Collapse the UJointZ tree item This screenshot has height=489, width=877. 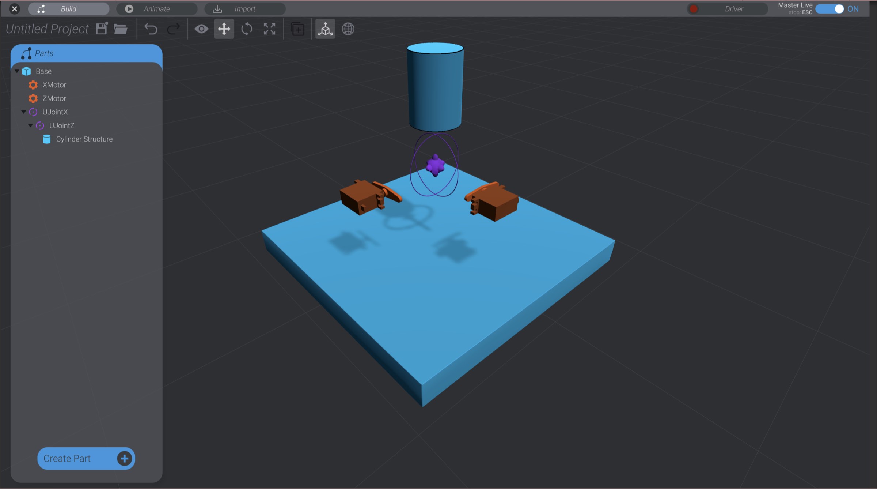point(31,125)
